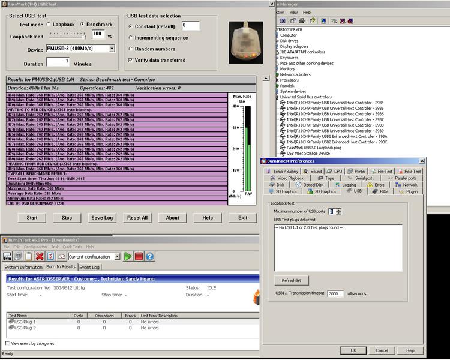Open the test selection checklist icon
The width and height of the screenshot is (450, 360).
tap(50, 256)
